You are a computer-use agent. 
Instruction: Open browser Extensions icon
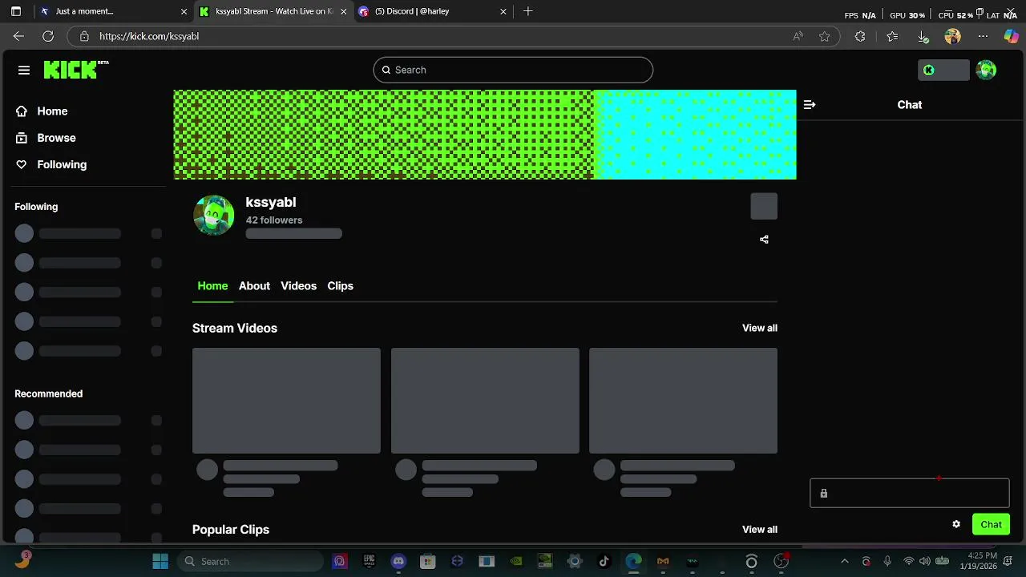coord(860,36)
